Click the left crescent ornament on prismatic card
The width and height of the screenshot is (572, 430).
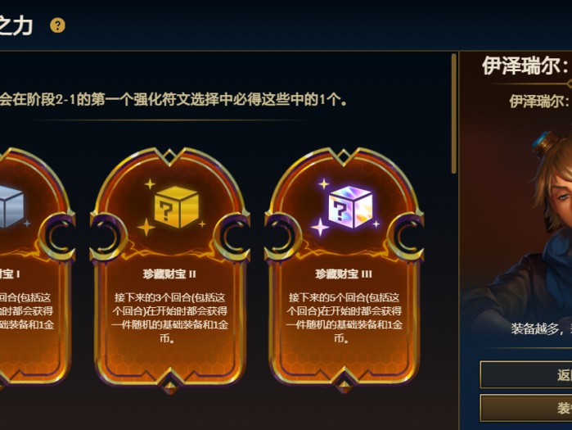[282, 236]
